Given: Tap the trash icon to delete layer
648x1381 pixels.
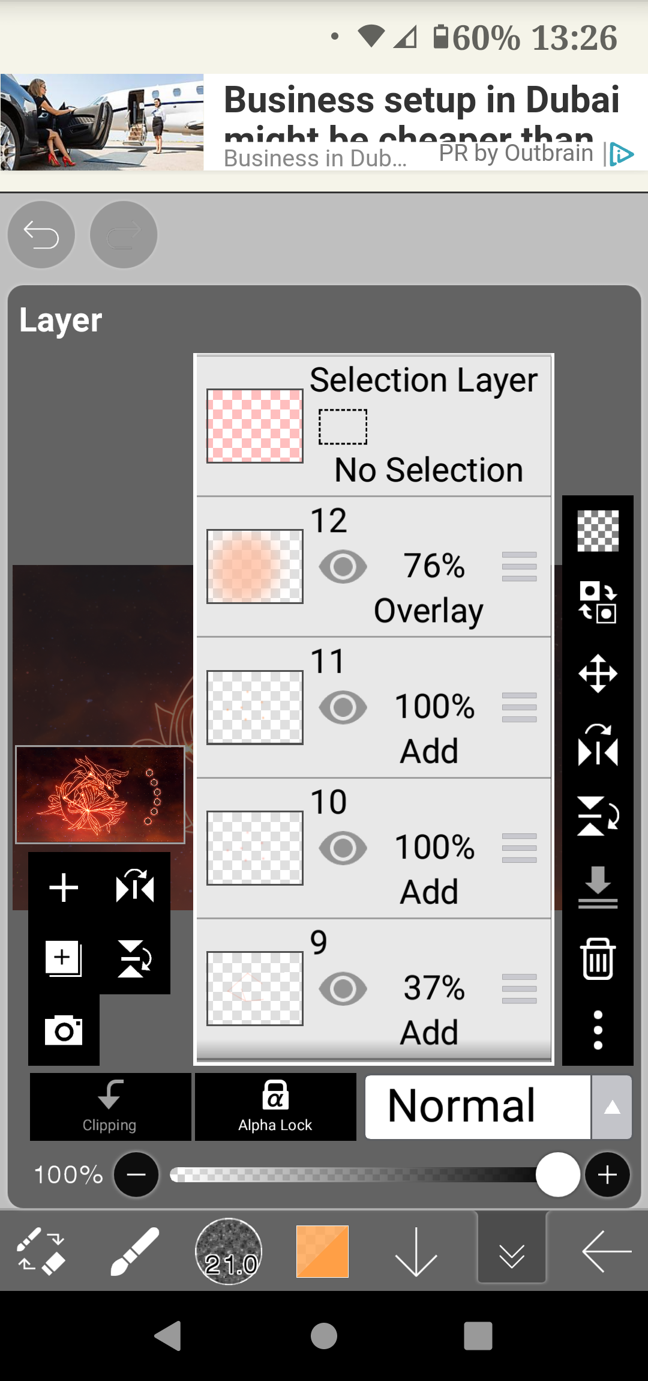Looking at the screenshot, I should point(598,959).
